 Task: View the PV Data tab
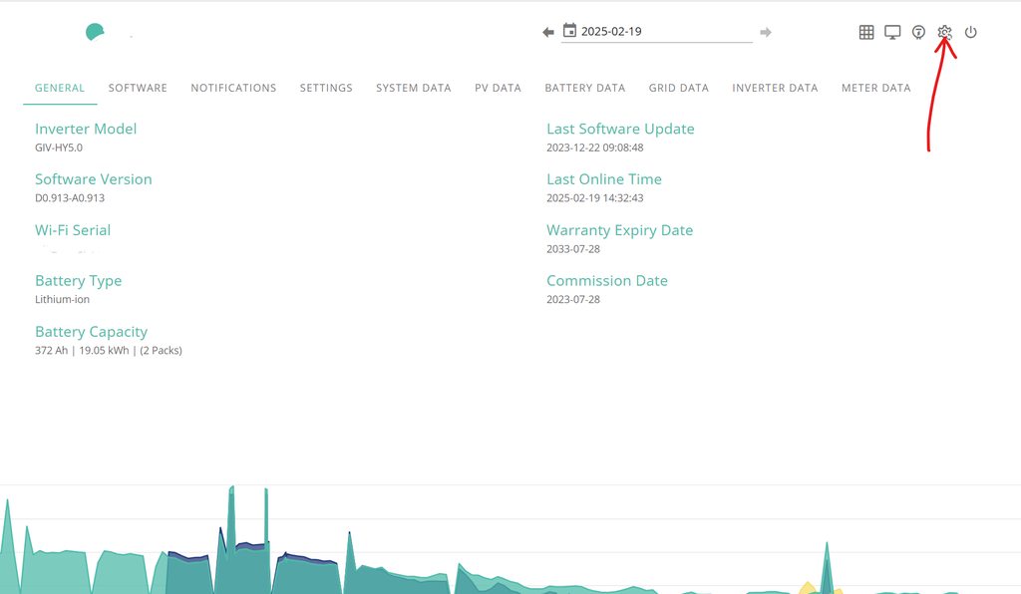pos(498,88)
